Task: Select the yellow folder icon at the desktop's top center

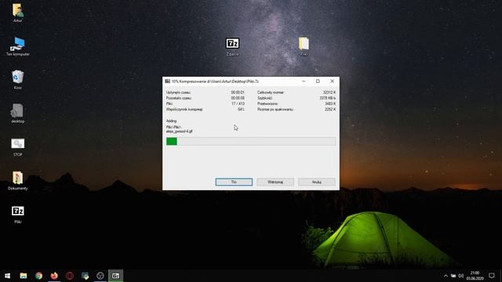Action: pyautogui.click(x=304, y=46)
